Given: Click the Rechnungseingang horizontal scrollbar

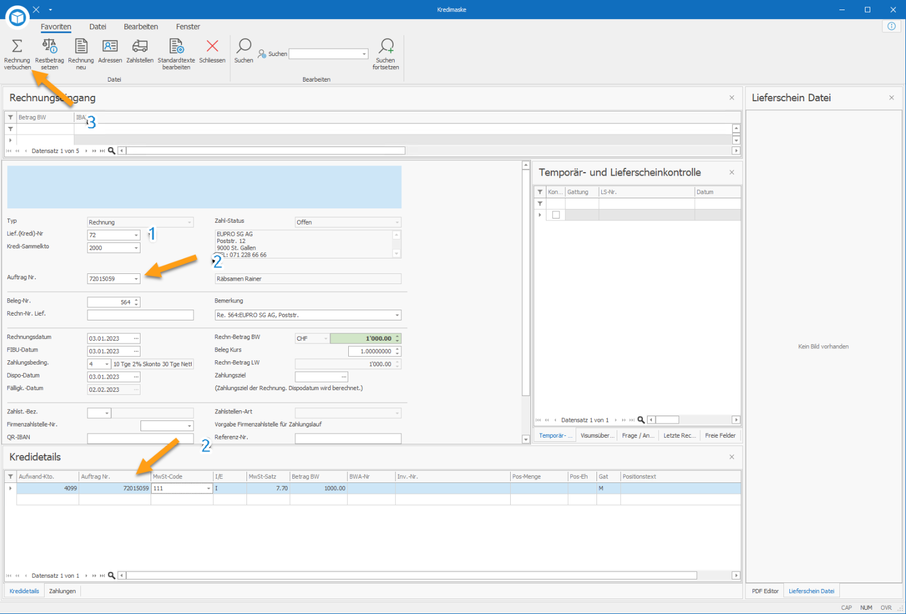Looking at the screenshot, I should [265, 151].
